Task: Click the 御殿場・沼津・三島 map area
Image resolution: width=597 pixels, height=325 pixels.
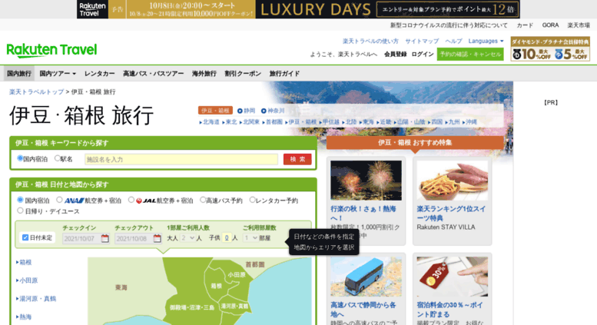Action: pyautogui.click(x=192, y=307)
